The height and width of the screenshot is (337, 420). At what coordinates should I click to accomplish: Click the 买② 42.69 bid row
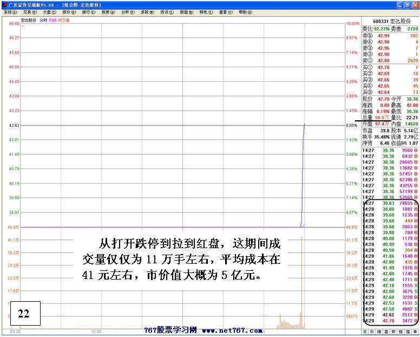tap(390, 74)
